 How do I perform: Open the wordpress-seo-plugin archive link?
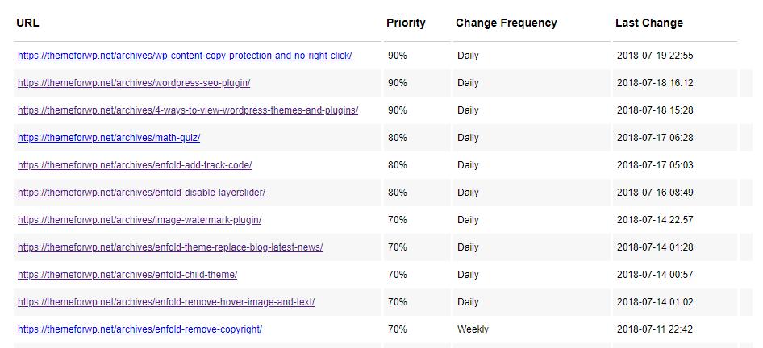coord(134,83)
